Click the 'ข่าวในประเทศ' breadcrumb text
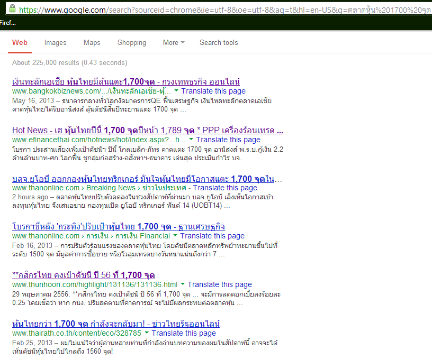The width and height of the screenshot is (432, 360). click(x=164, y=188)
